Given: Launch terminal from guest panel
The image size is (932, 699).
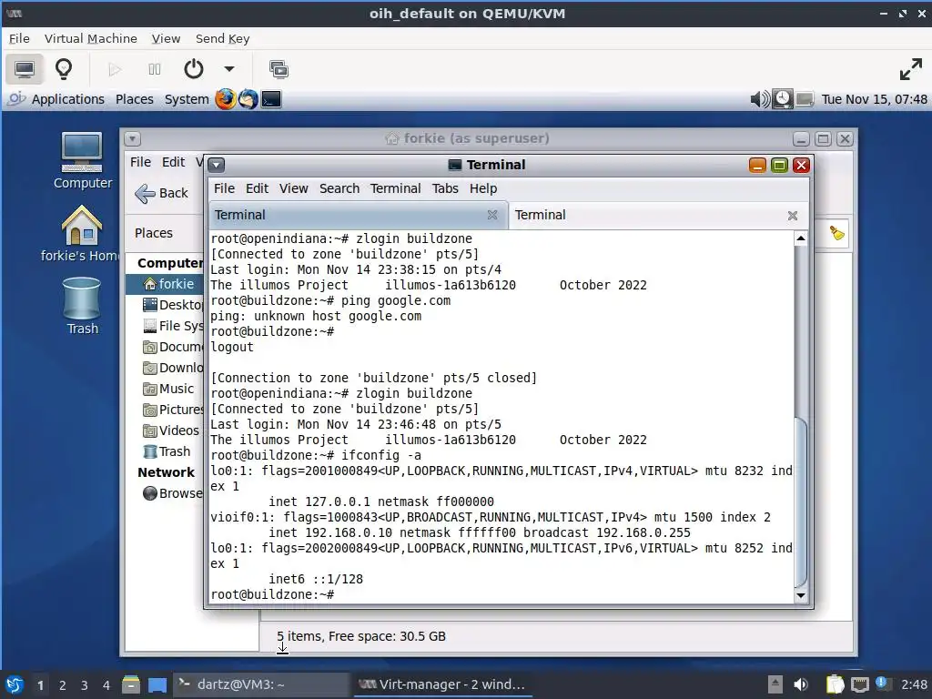Looking at the screenshot, I should point(271,98).
